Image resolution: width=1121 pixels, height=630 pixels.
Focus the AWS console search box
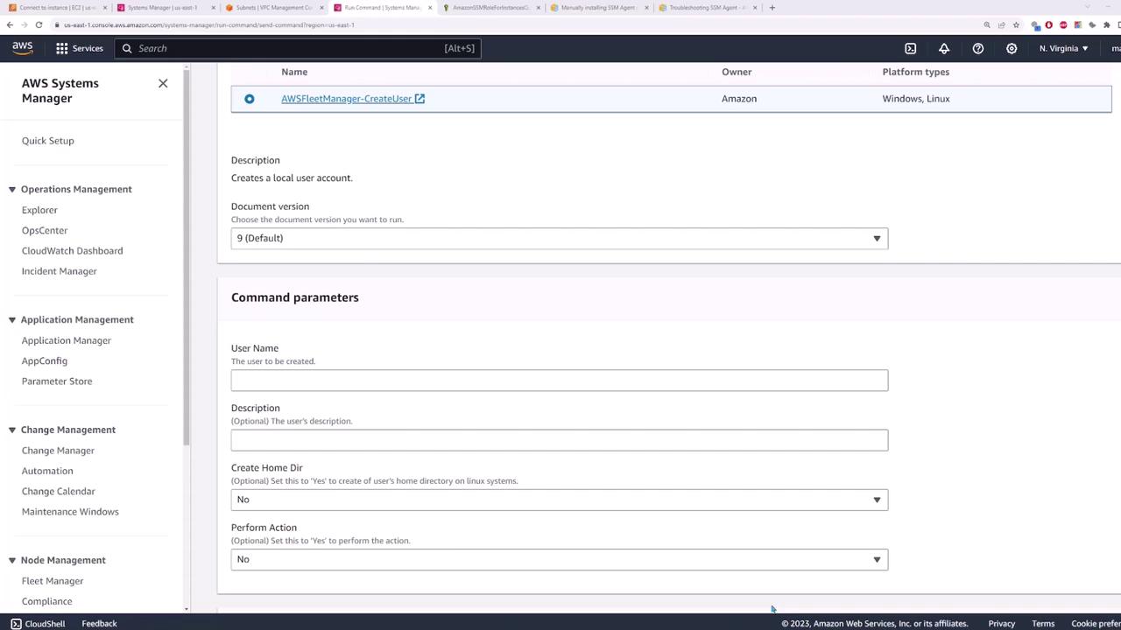point(298,48)
